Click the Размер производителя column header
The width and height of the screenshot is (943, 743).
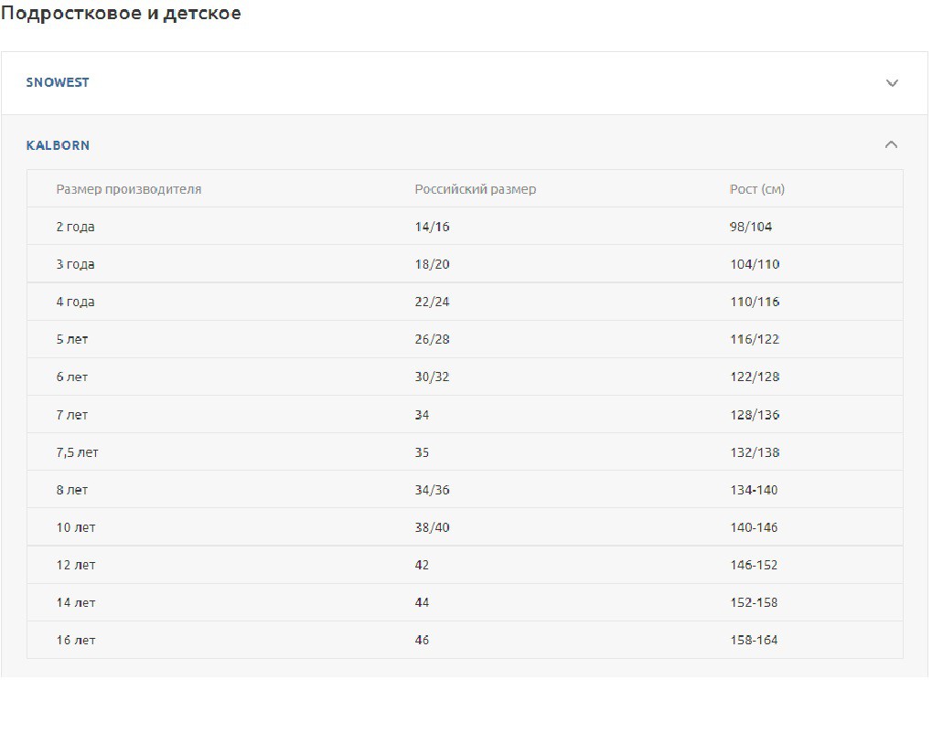[x=129, y=189]
